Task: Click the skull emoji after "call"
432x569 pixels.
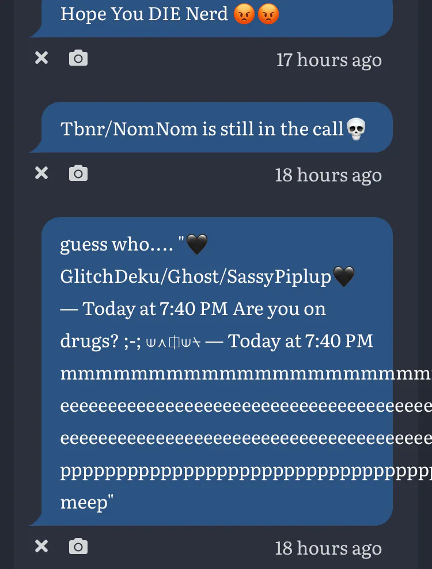Action: click(x=356, y=129)
